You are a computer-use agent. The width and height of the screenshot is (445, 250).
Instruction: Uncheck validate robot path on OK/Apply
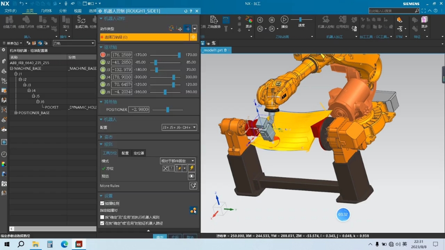tap(102, 224)
